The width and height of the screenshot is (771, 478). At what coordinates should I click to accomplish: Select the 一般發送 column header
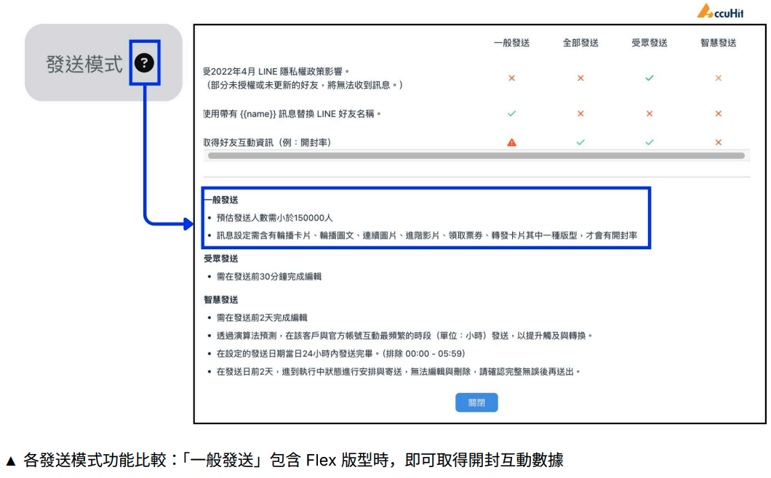pos(511,43)
